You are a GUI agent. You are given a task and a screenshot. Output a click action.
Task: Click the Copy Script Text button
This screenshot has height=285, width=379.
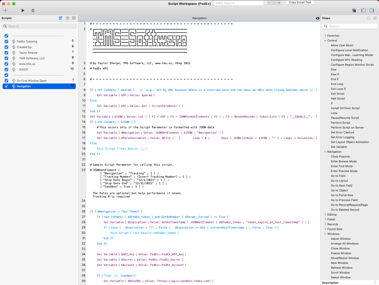click(300, 2)
